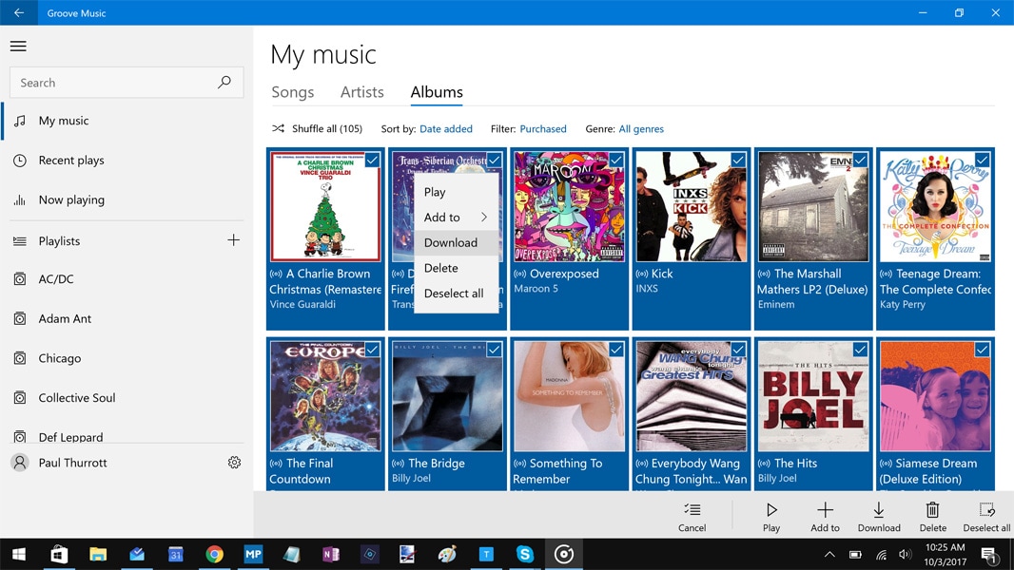Image resolution: width=1014 pixels, height=570 pixels.
Task: Choose Download in context menu
Action: click(457, 242)
